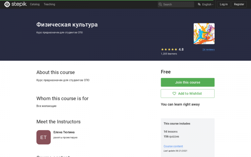Click the About this course heading
251x157 pixels.
click(x=56, y=72)
